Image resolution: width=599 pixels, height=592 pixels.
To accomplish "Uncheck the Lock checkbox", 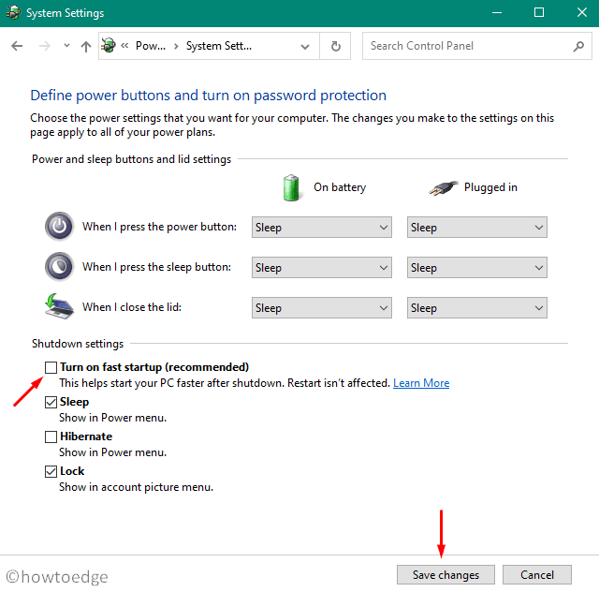I will 51,471.
